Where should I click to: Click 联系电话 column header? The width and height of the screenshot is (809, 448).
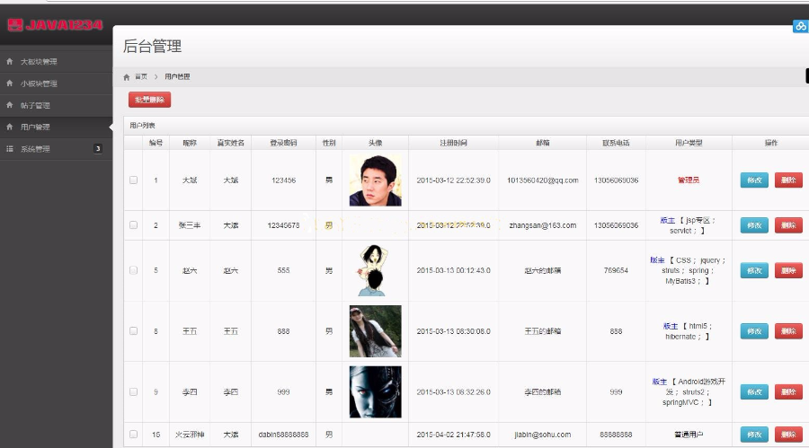(616, 143)
